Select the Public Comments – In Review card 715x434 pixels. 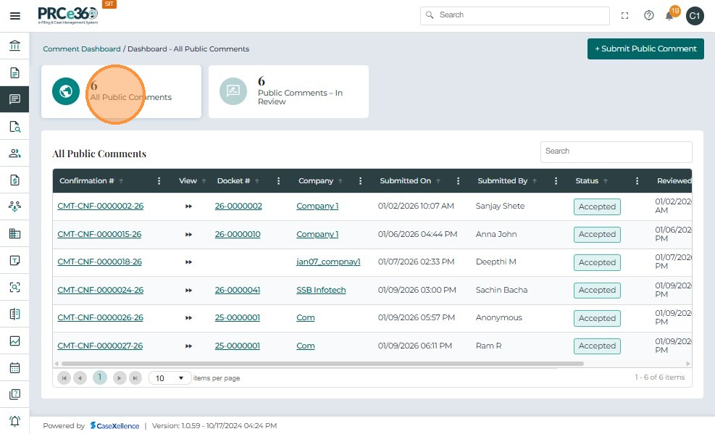pos(288,91)
